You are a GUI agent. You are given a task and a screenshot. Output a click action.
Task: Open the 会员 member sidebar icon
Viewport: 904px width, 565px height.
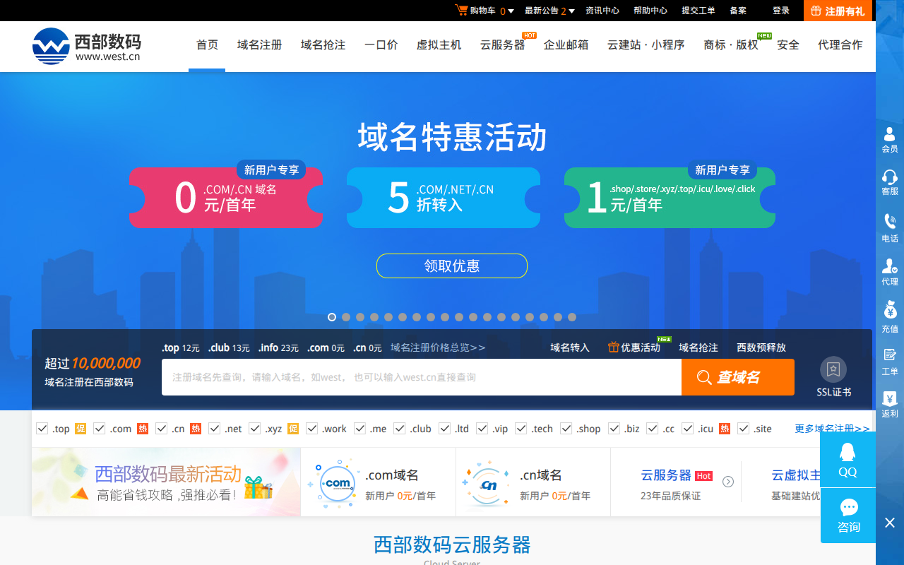tap(890, 139)
